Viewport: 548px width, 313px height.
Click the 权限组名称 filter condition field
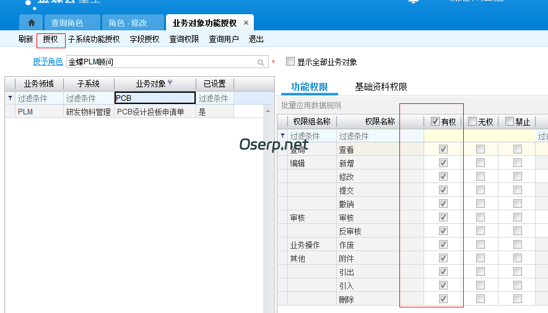coord(311,135)
